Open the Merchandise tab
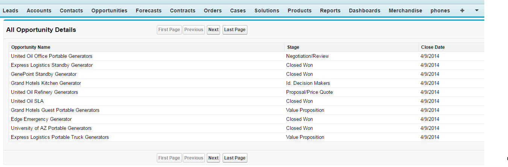The height and width of the screenshot is (167, 508). tap(405, 11)
